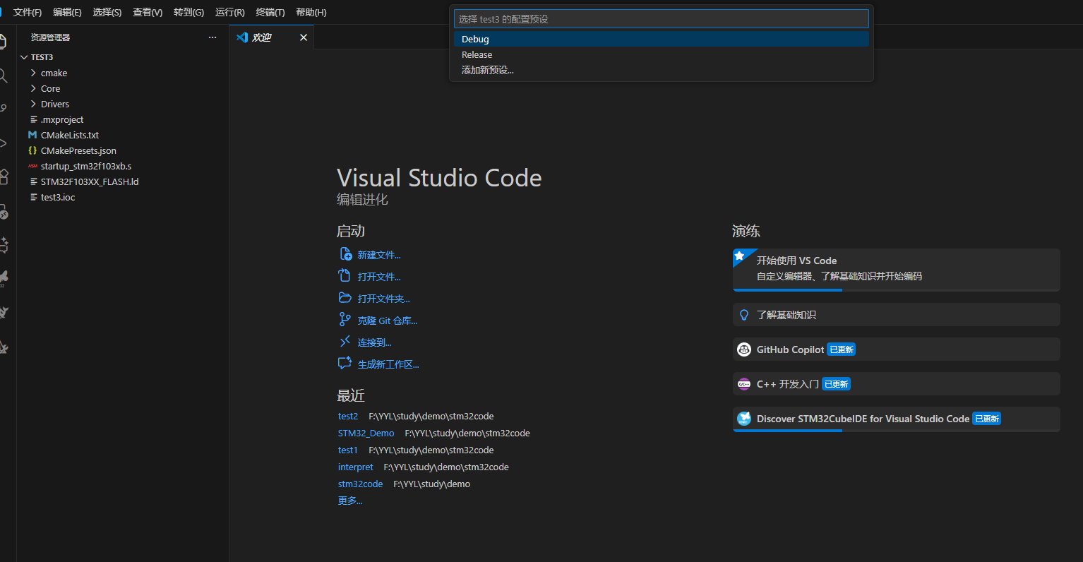Image resolution: width=1083 pixels, height=562 pixels.
Task: Expand the cmake folder chevron
Action: pos(33,73)
